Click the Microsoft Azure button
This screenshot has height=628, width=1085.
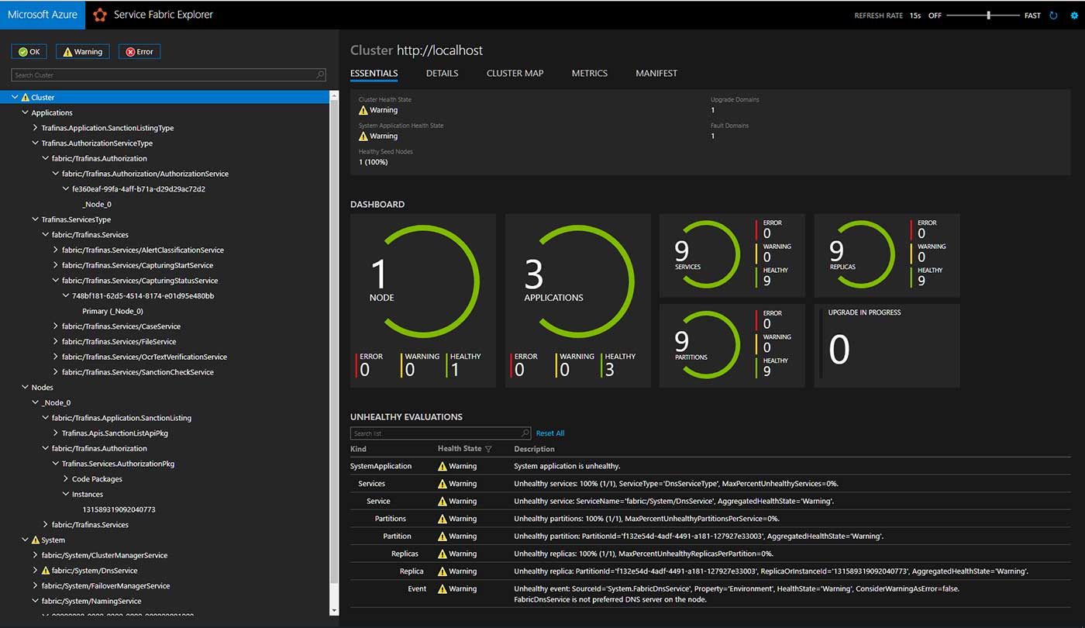tap(43, 15)
